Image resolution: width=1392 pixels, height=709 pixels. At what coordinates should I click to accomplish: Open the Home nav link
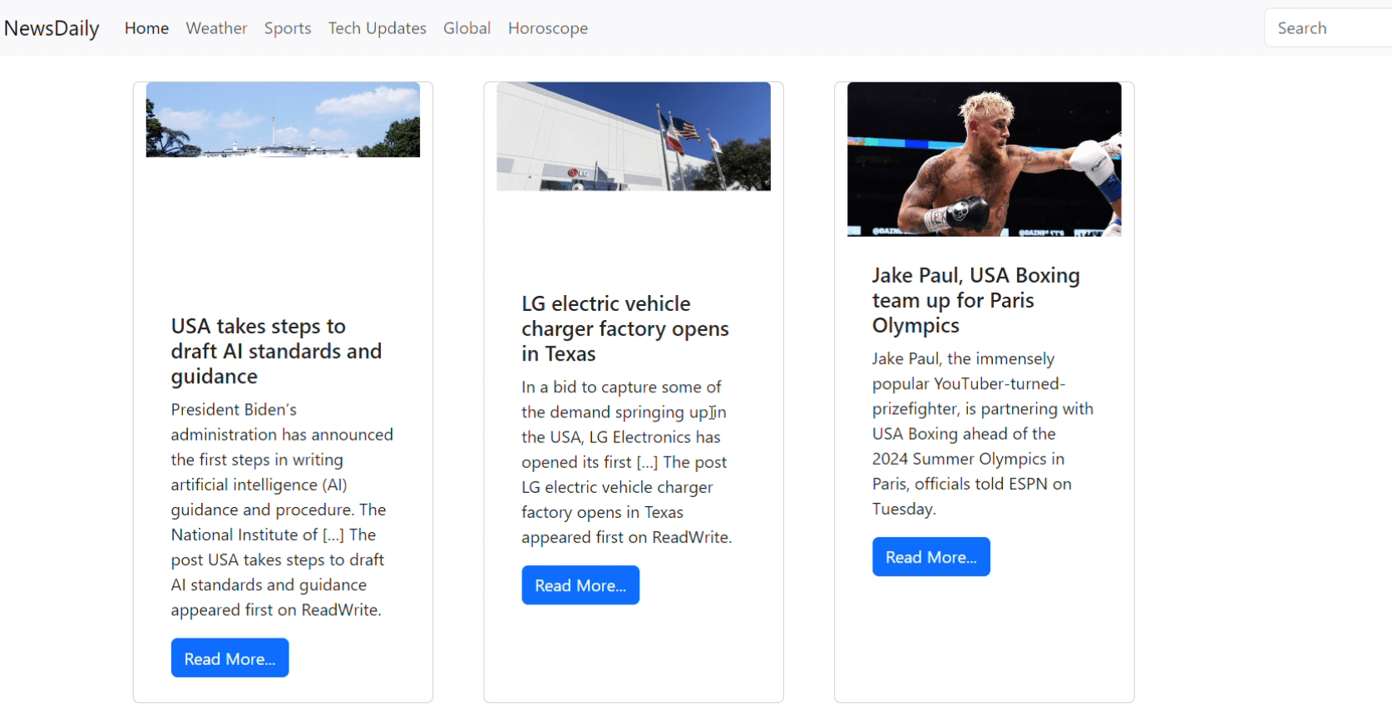[x=146, y=28]
